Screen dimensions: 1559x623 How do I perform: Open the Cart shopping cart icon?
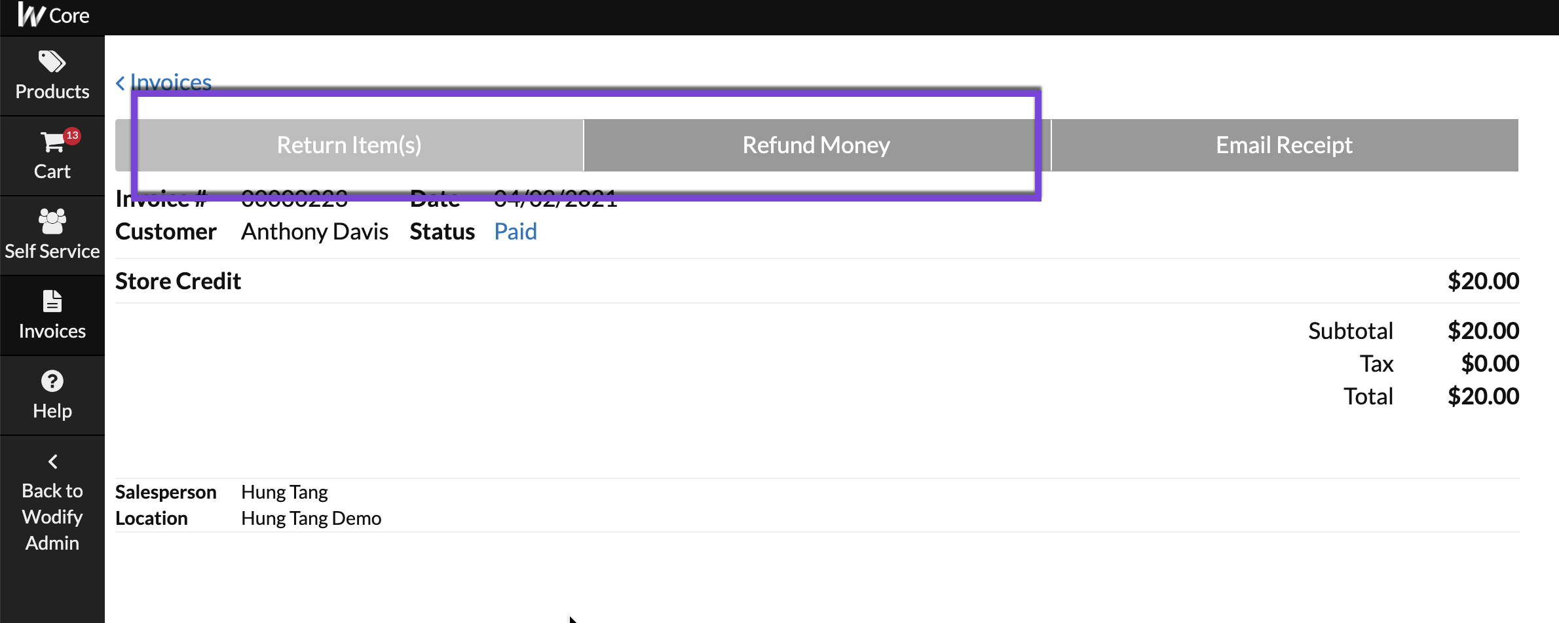[52, 142]
